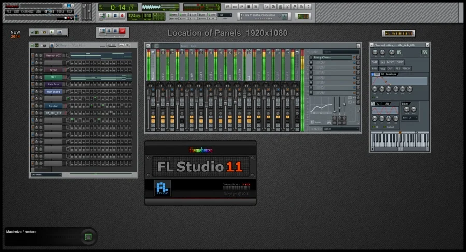The image size is (466, 252).
Task: Click the Record button in main transport
Action: [x=122, y=16]
